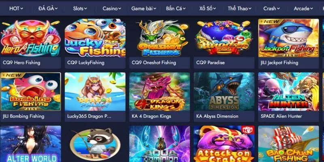
Task: Open the CQ9 Hero Fishing game thumbnail
Action: 31,38
